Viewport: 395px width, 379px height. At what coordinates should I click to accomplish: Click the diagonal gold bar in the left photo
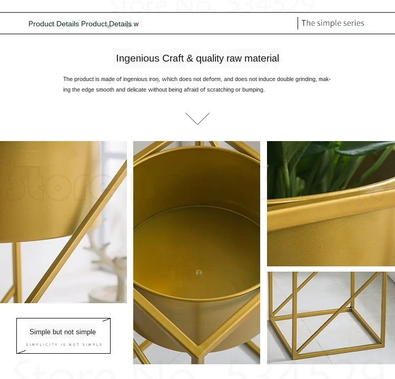coord(75,232)
